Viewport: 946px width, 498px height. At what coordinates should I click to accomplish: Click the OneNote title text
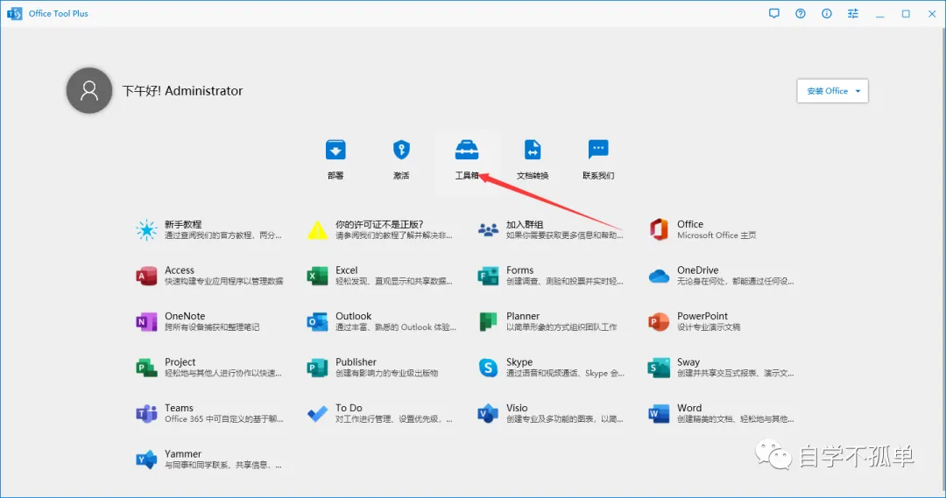click(185, 316)
